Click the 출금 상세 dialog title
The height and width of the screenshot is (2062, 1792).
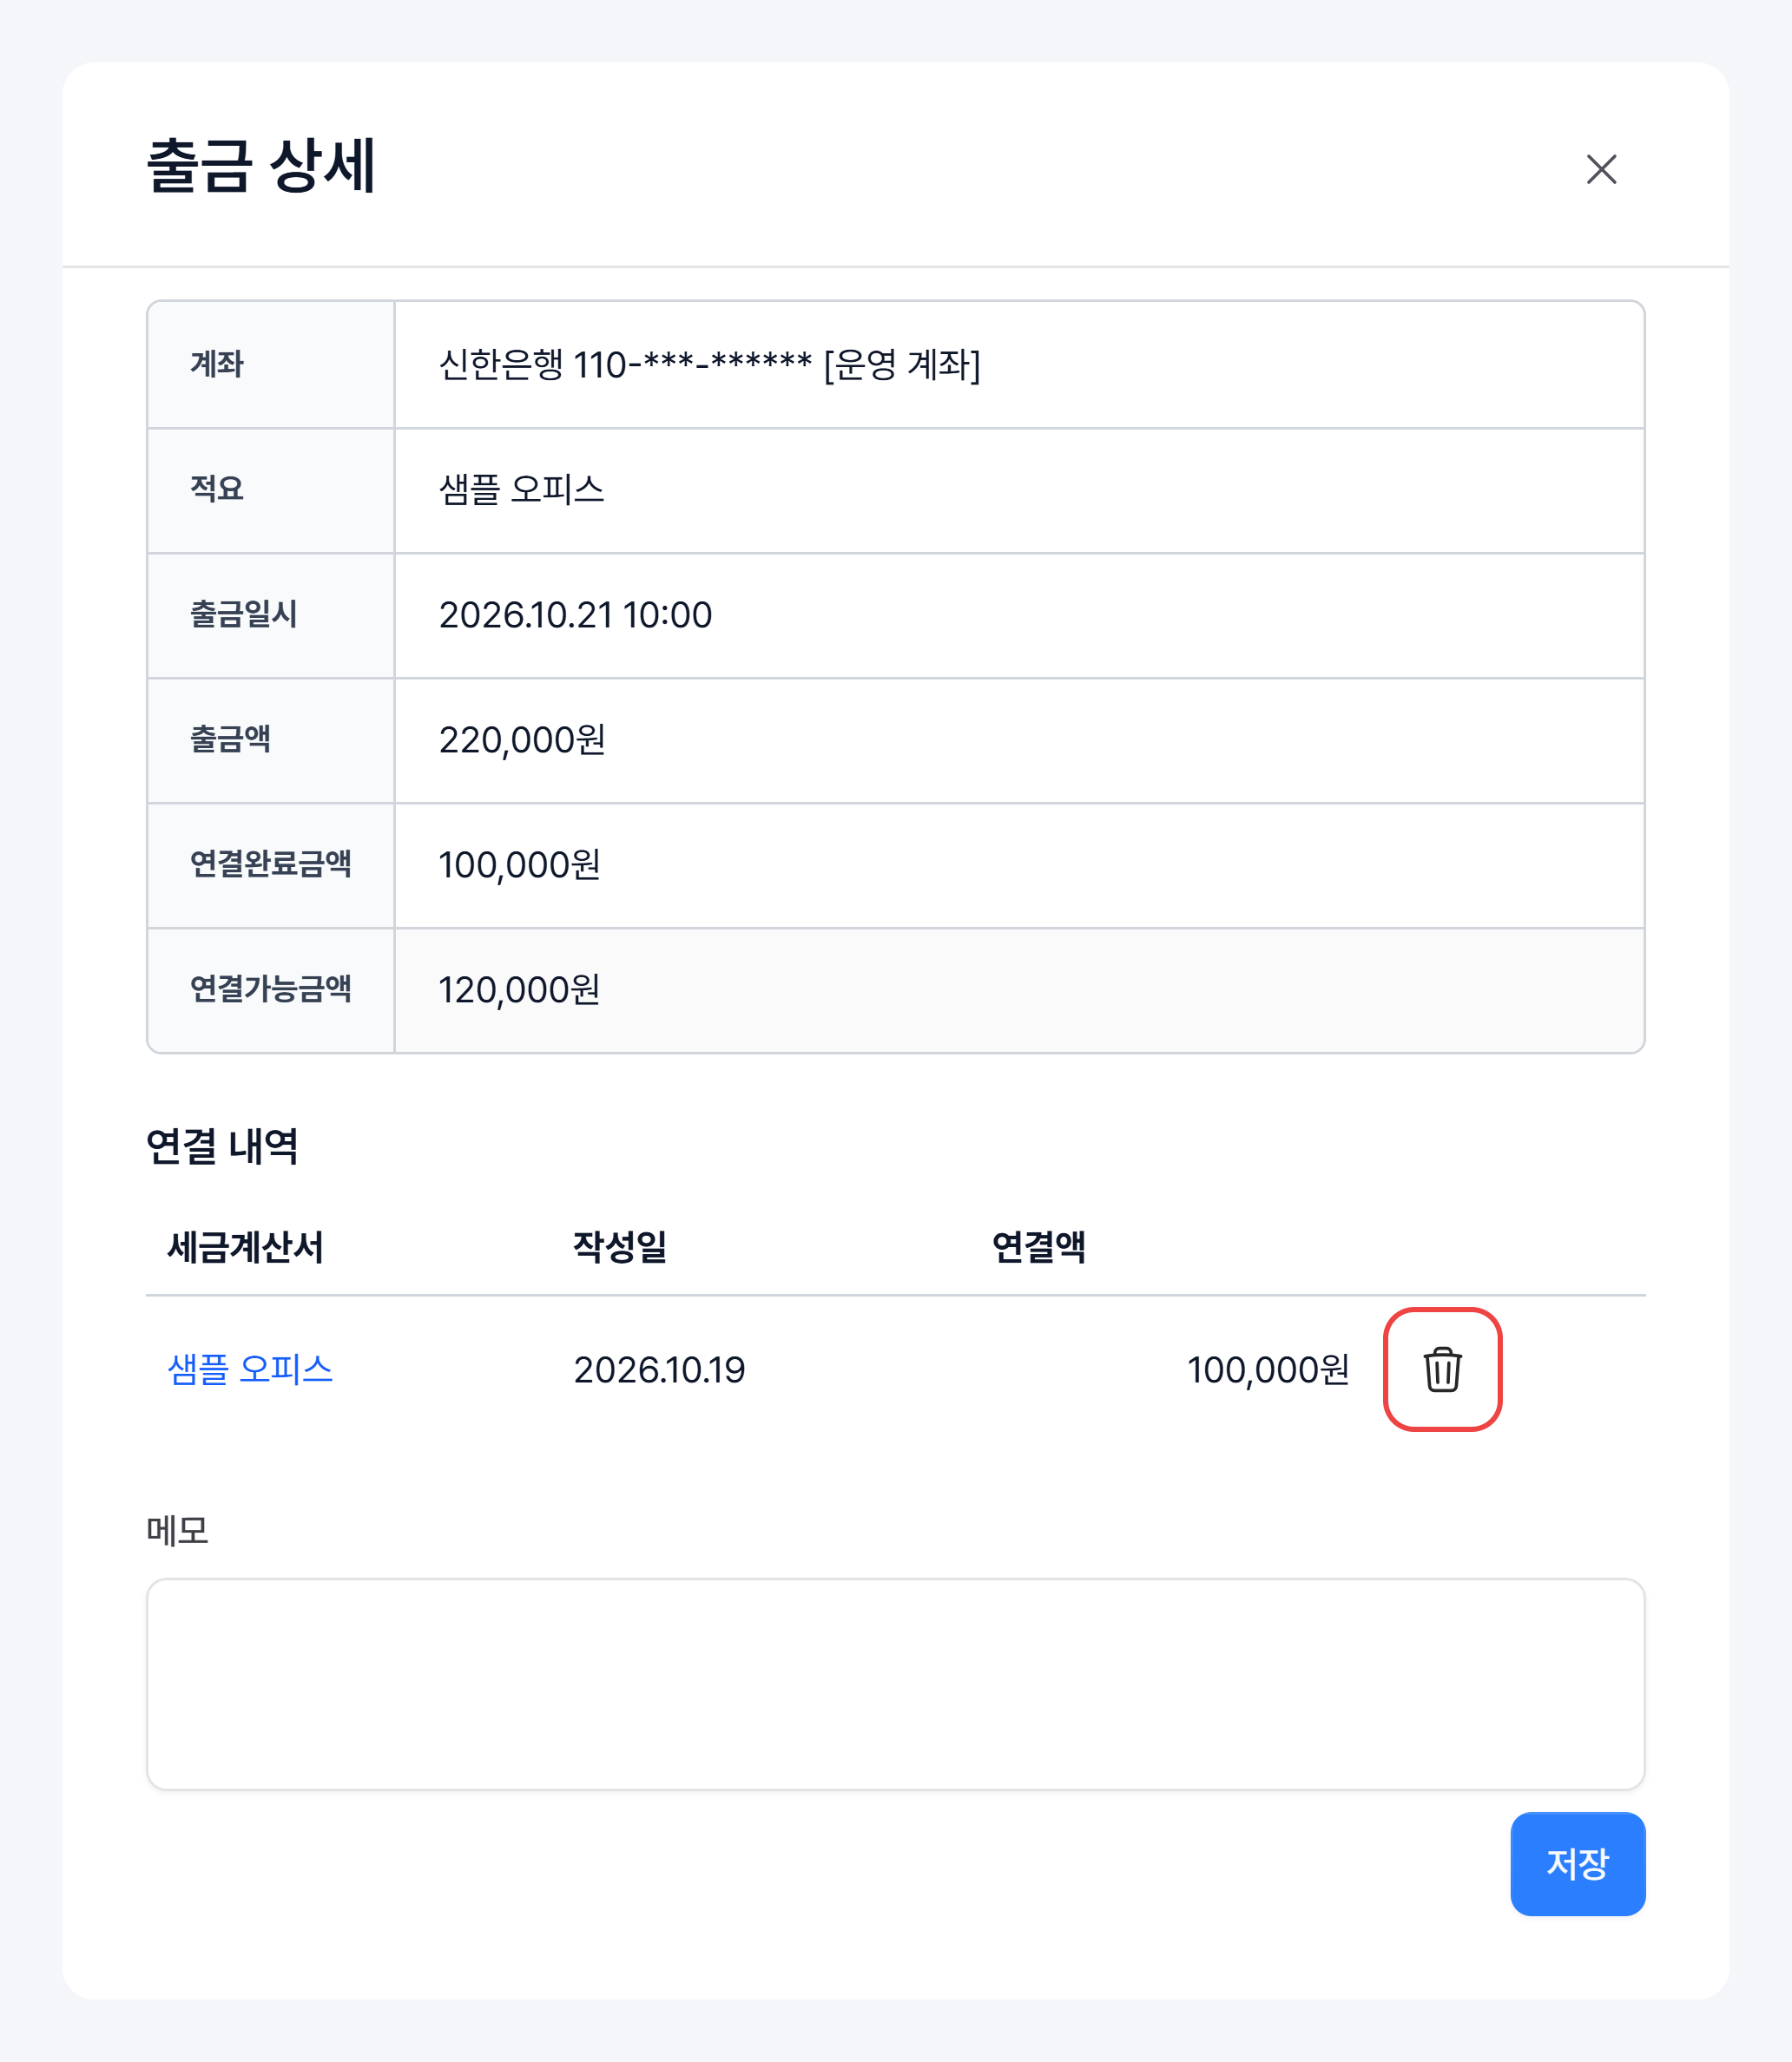click(x=261, y=166)
